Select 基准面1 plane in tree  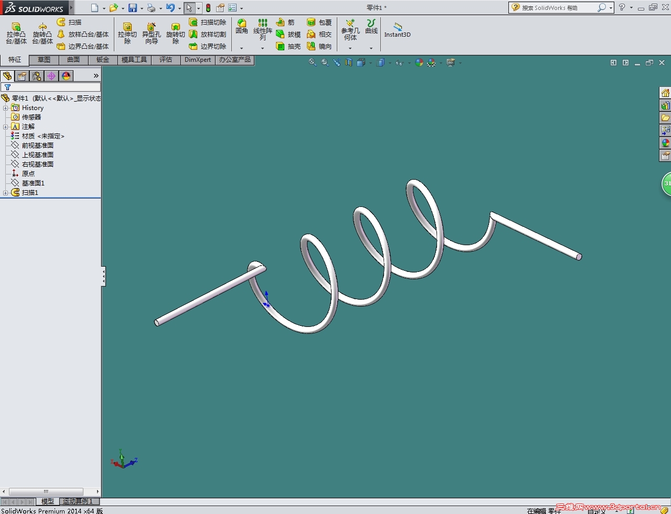pos(28,183)
